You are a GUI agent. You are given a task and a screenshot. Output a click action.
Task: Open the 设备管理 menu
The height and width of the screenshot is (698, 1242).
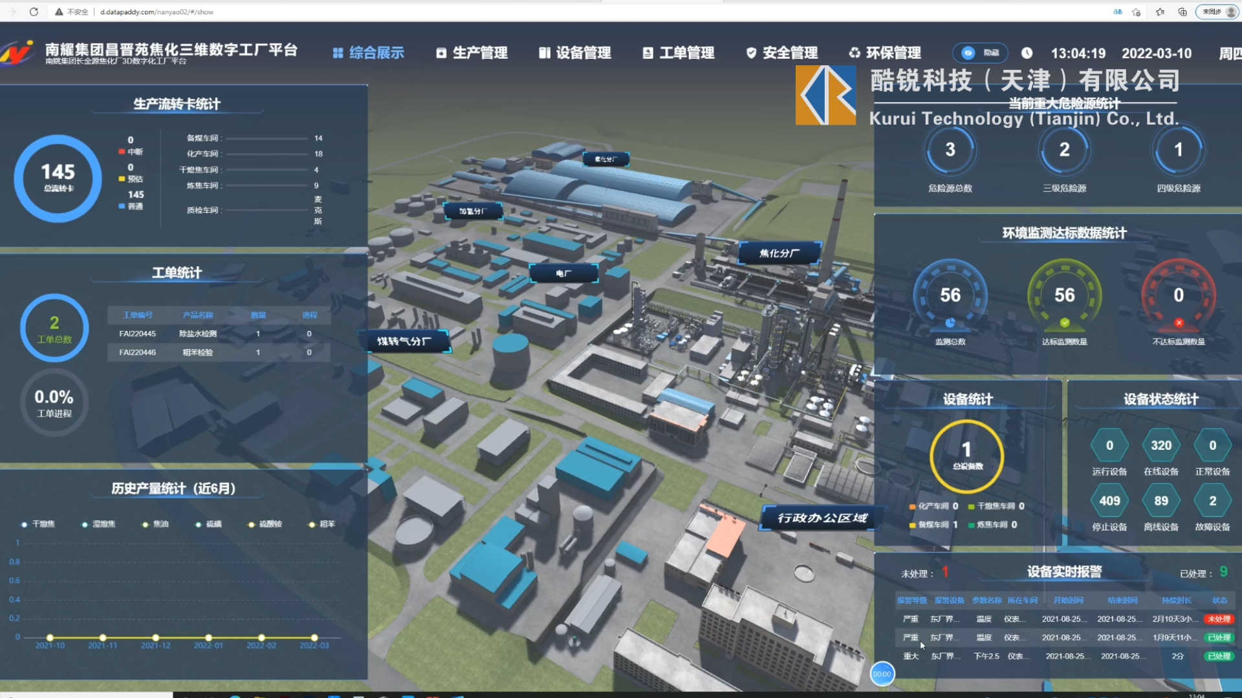tap(575, 53)
